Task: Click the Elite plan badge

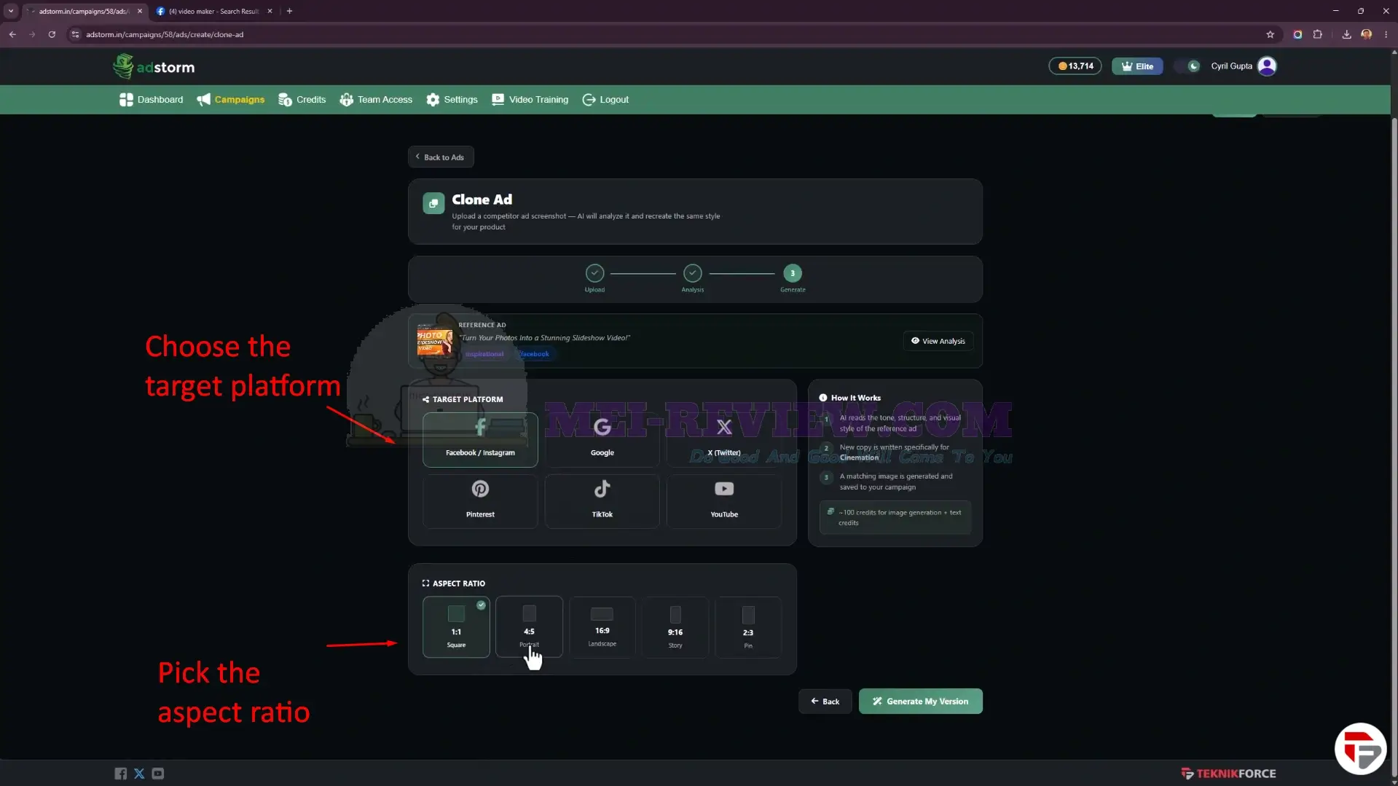Action: pos(1137,66)
